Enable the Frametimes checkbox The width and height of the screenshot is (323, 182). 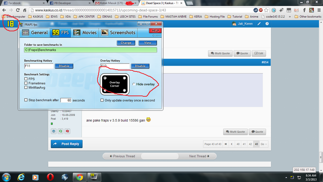coord(26,83)
